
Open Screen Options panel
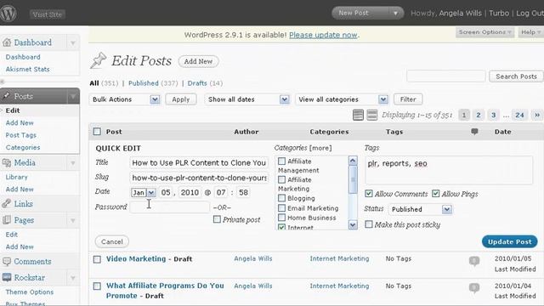tap(484, 32)
